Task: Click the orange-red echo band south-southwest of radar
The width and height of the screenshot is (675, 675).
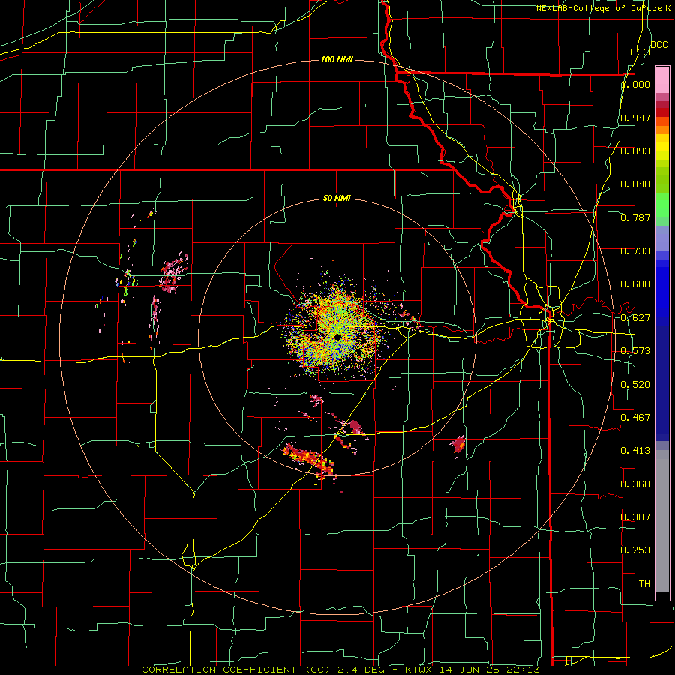Action: pyautogui.click(x=308, y=460)
